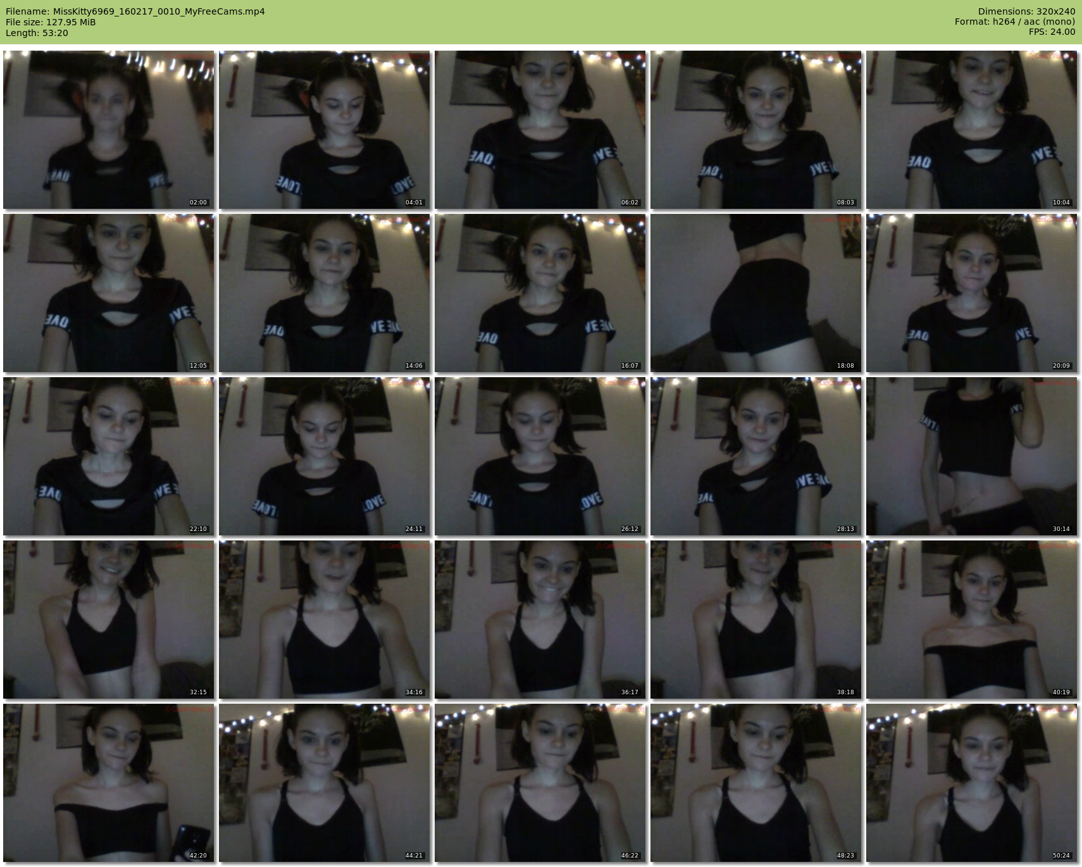
Task: Open the 14:06 thumbnail
Action: [325, 293]
